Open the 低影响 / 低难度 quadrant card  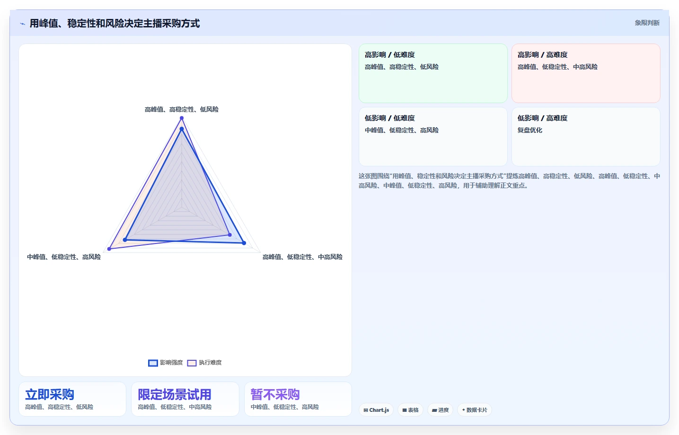[x=433, y=137]
